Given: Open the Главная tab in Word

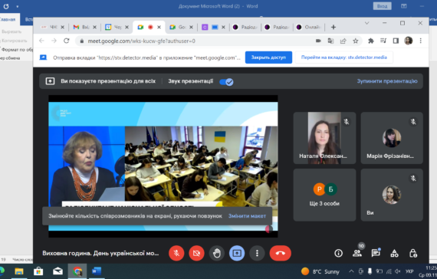Looking at the screenshot, I should pyautogui.click(x=7, y=19).
